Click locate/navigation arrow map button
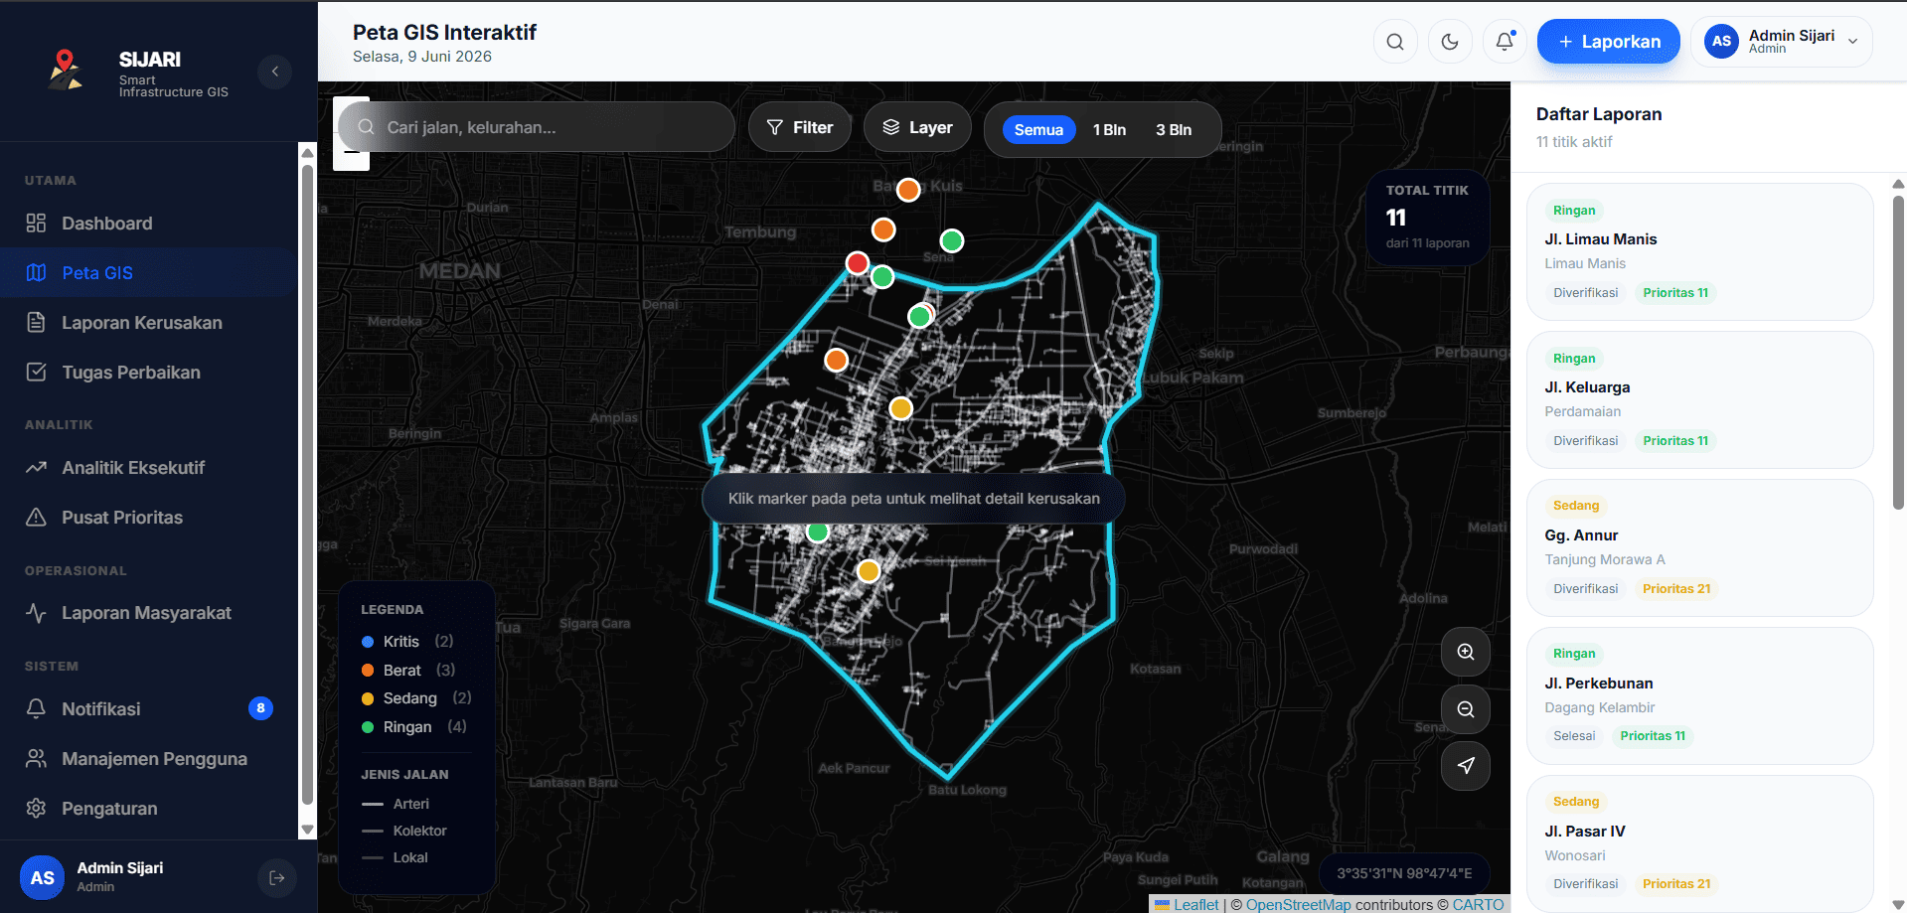This screenshot has width=1907, height=913. 1466,766
